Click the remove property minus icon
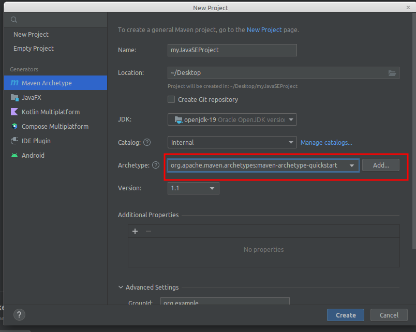The image size is (416, 332). click(148, 231)
